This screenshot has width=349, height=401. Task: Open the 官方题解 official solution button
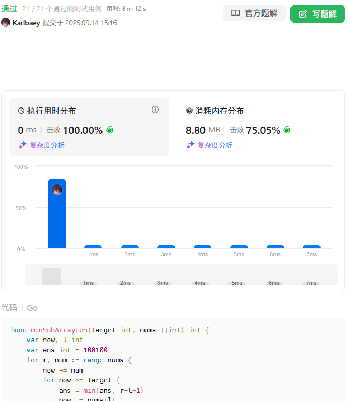click(254, 13)
